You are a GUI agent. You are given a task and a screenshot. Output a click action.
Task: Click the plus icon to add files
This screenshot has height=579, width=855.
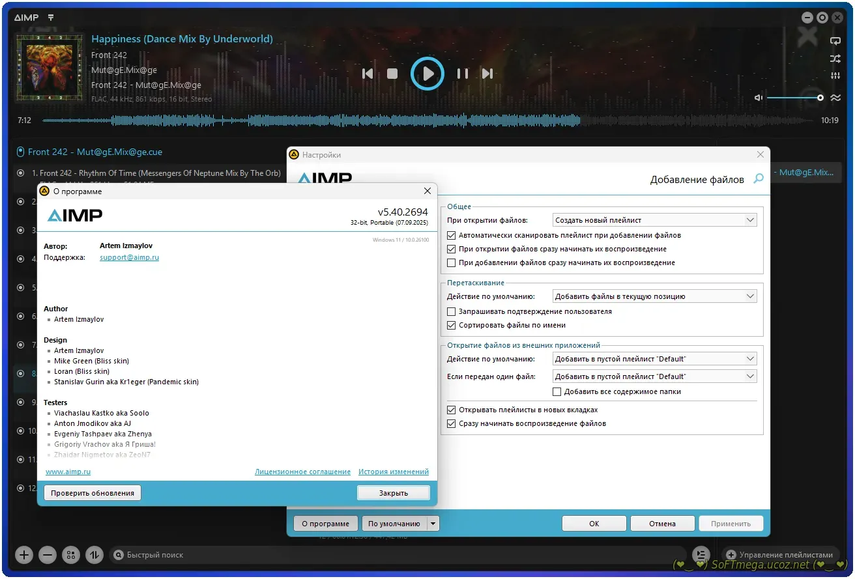[24, 555]
